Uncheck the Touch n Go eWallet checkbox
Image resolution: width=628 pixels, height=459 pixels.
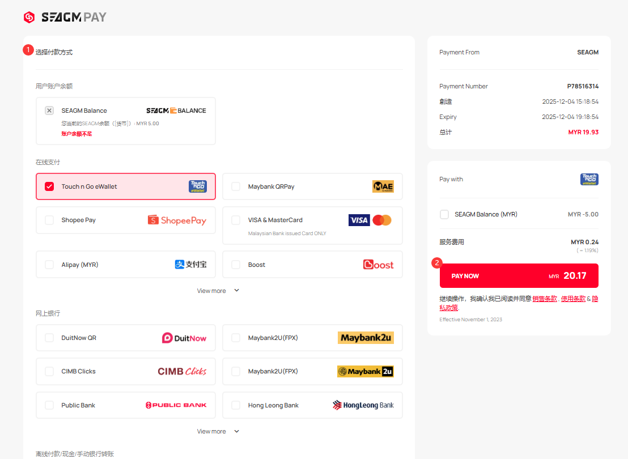pos(49,186)
